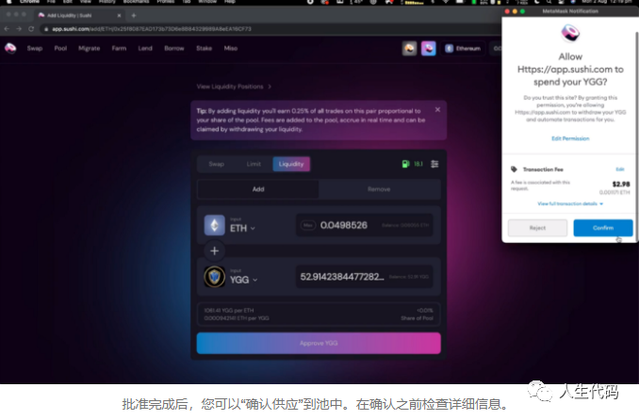Expand View full transaction details
This screenshot has height=420, width=639.
569,203
